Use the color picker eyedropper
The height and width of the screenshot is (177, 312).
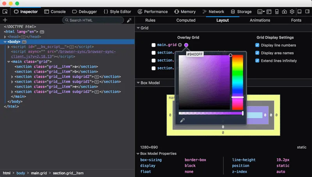(x=183, y=120)
